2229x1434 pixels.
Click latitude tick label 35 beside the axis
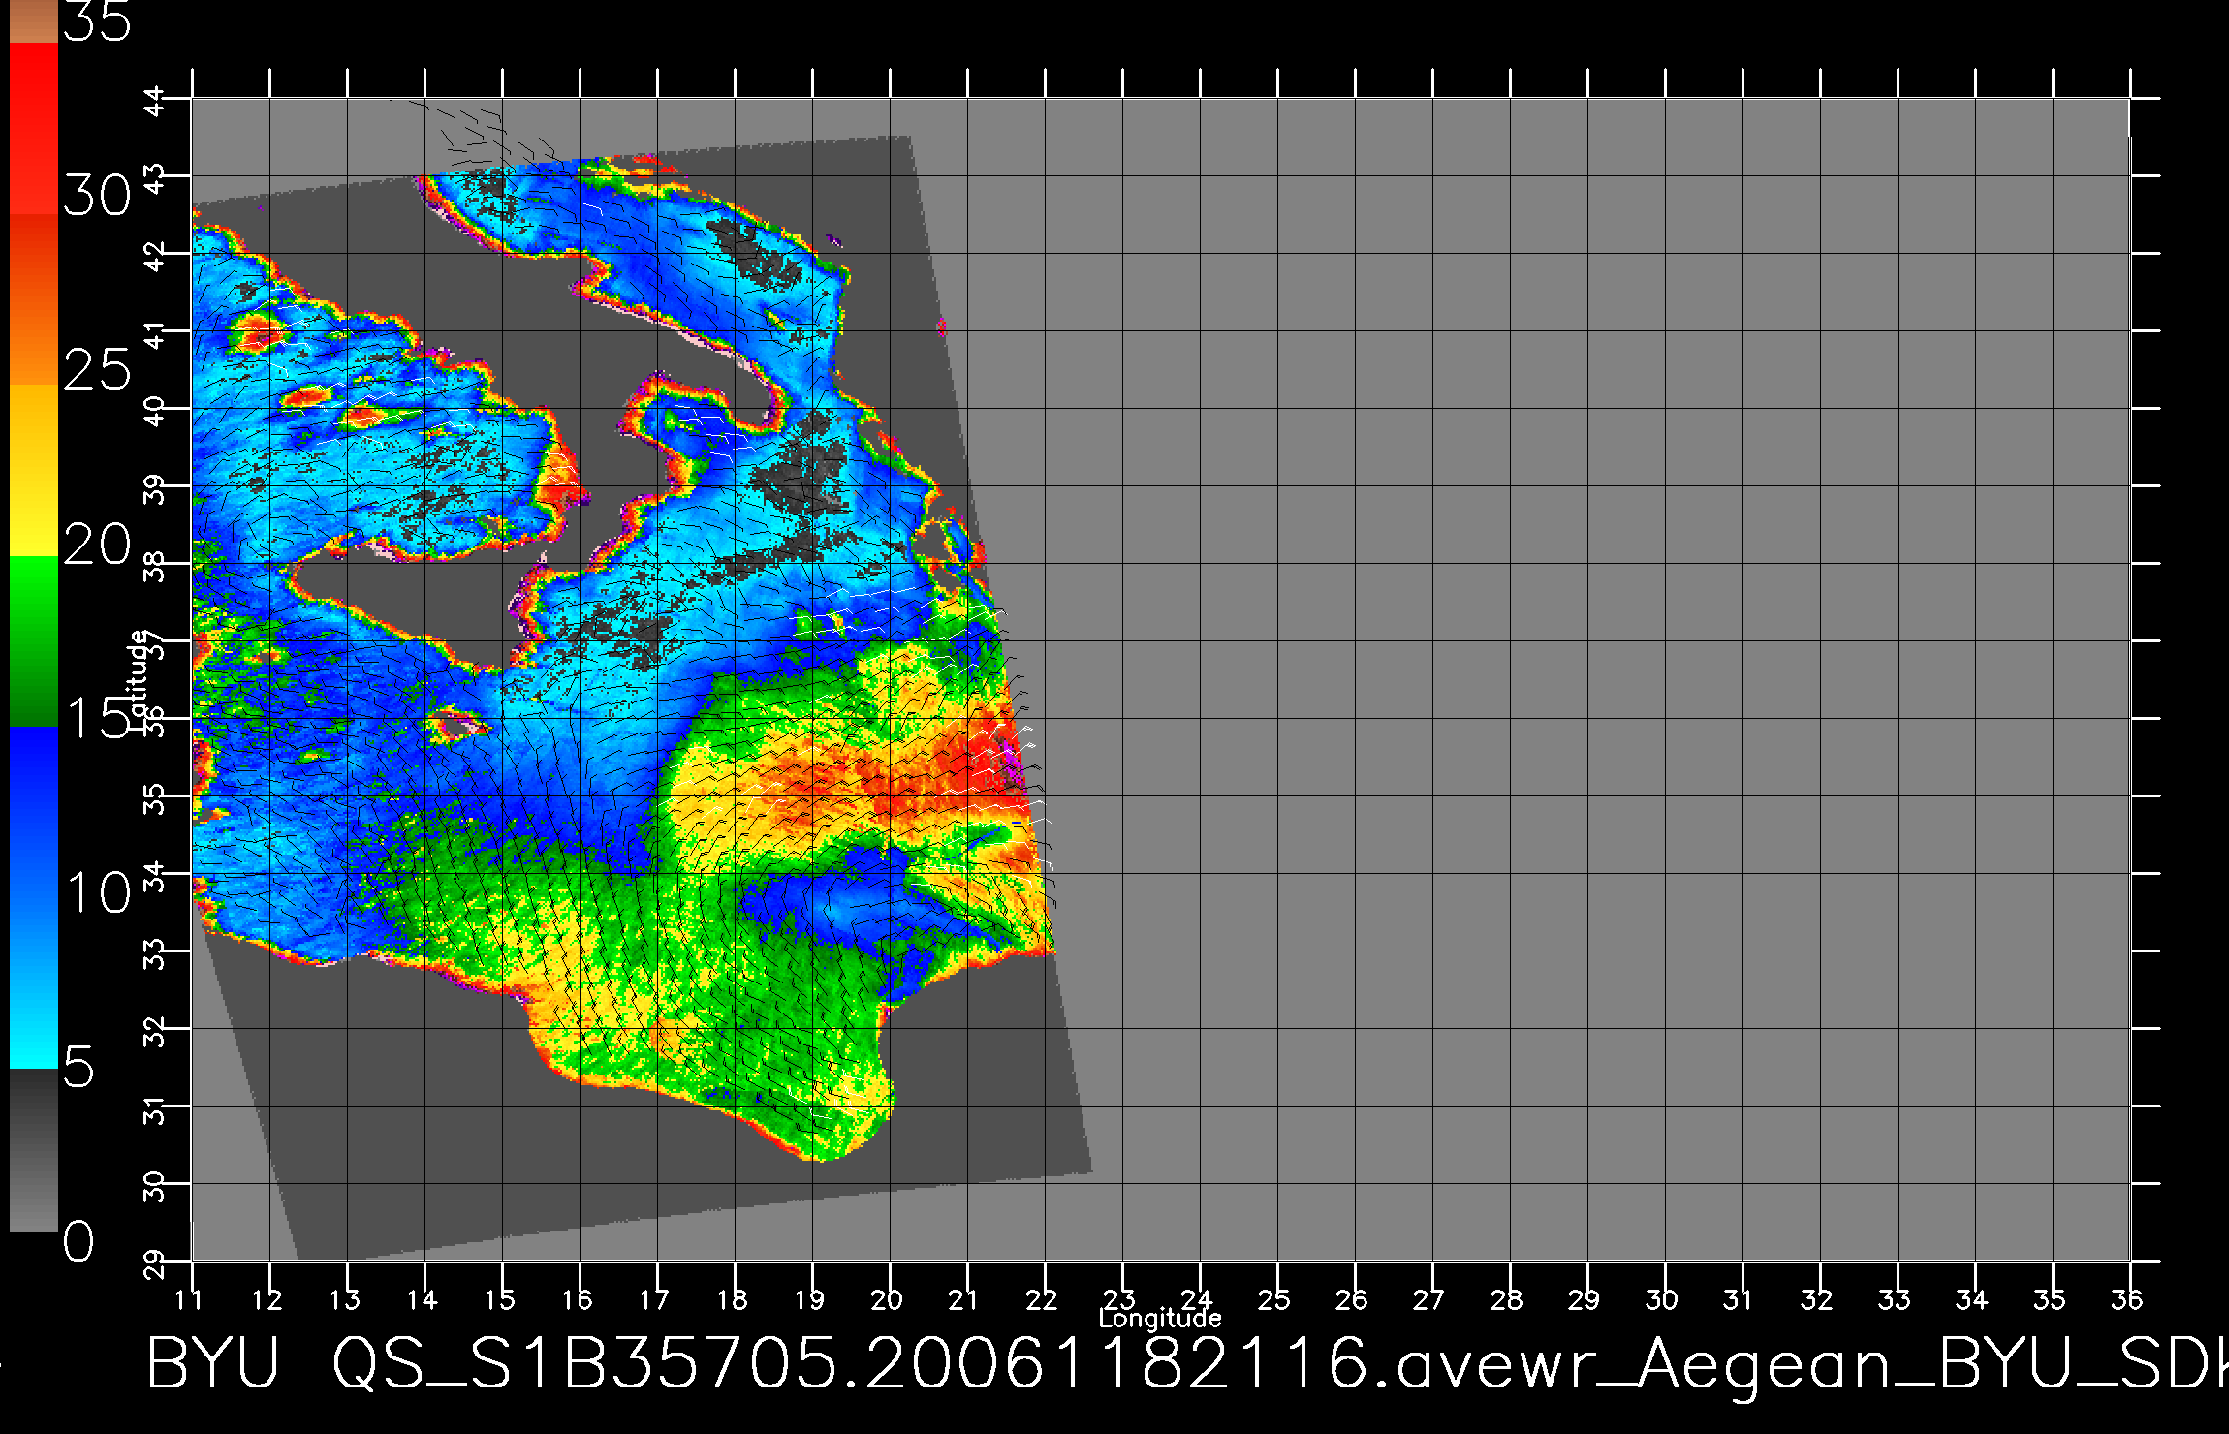(155, 798)
